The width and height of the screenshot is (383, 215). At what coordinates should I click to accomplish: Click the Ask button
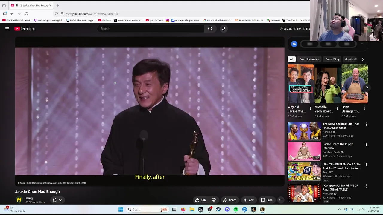248,200
